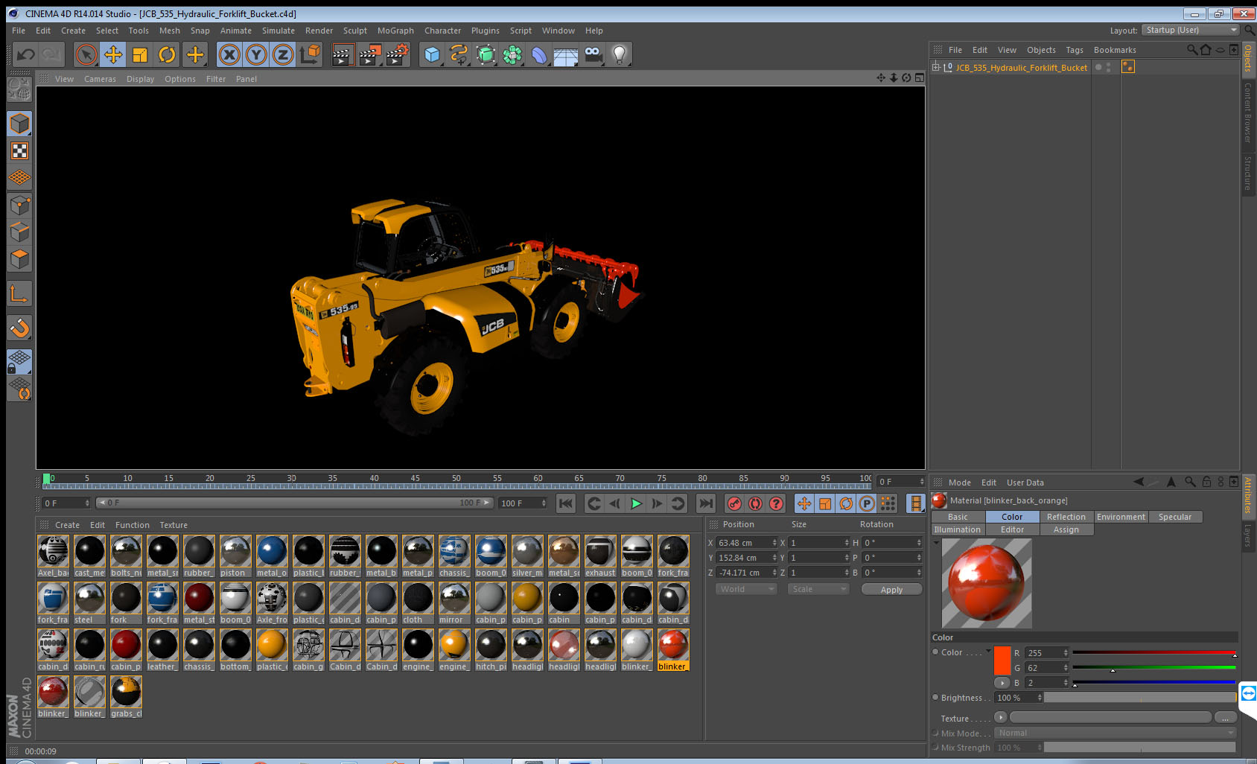
Task: Render the active view clapperboard
Action: pos(343,54)
